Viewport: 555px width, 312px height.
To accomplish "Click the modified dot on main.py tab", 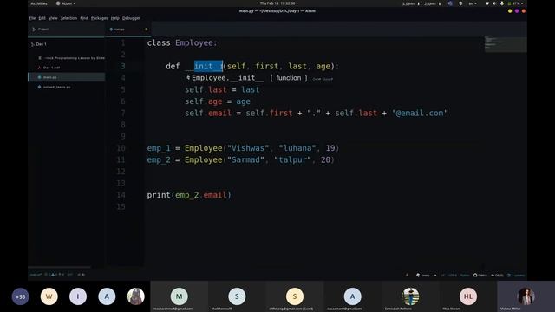I will tap(147, 29).
